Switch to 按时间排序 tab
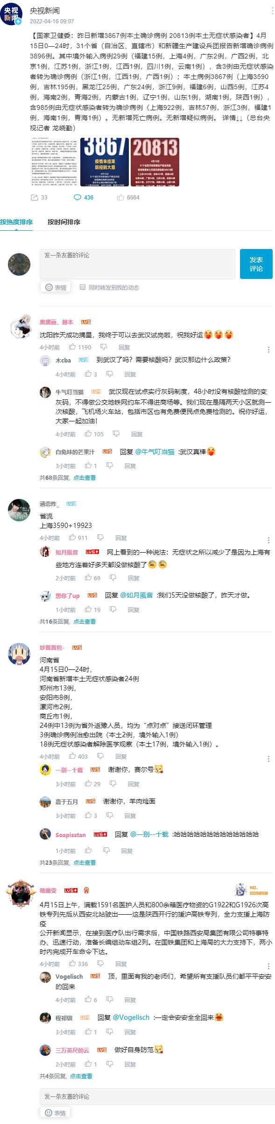The width and height of the screenshot is (275, 1124). [x=64, y=222]
